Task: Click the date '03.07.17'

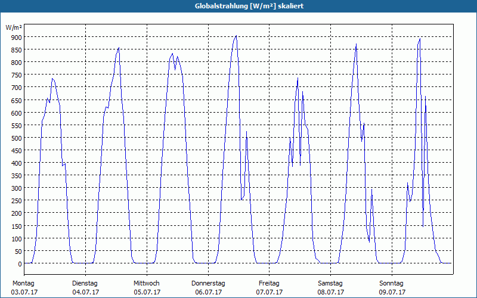Action: [24, 292]
